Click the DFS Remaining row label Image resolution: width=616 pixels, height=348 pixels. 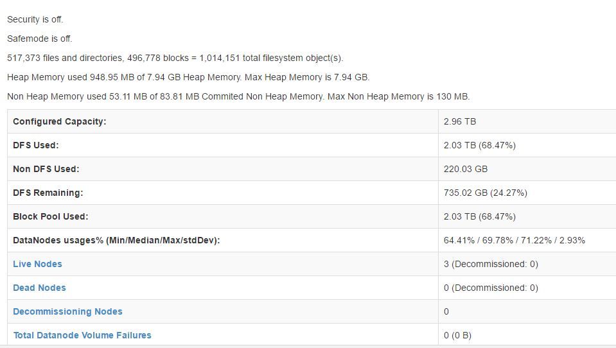click(48, 193)
